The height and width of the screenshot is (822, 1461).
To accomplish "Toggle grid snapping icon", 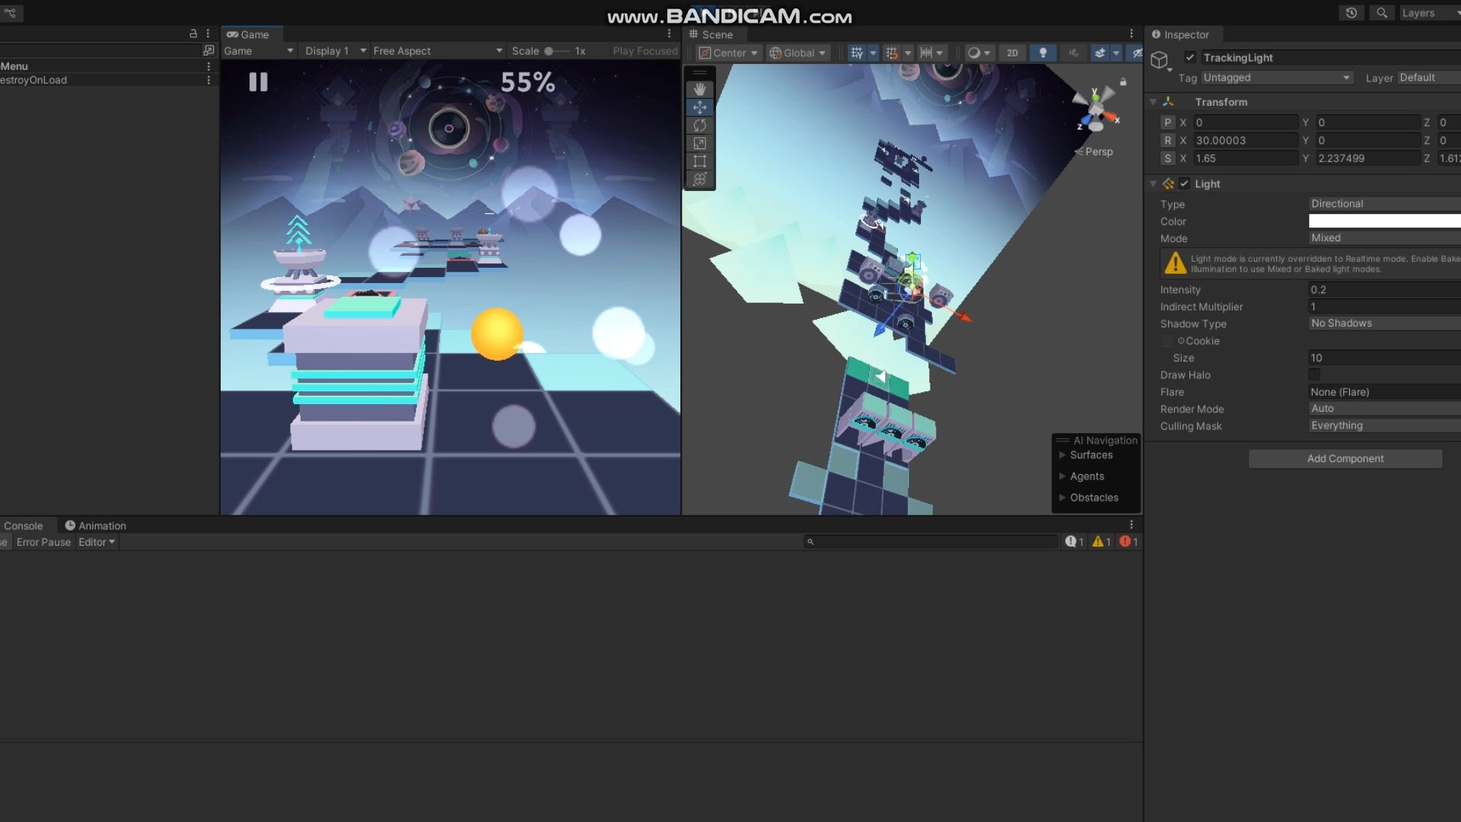I will click(x=892, y=53).
